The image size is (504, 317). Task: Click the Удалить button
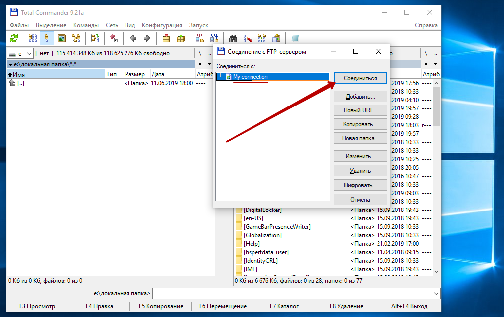[361, 171]
